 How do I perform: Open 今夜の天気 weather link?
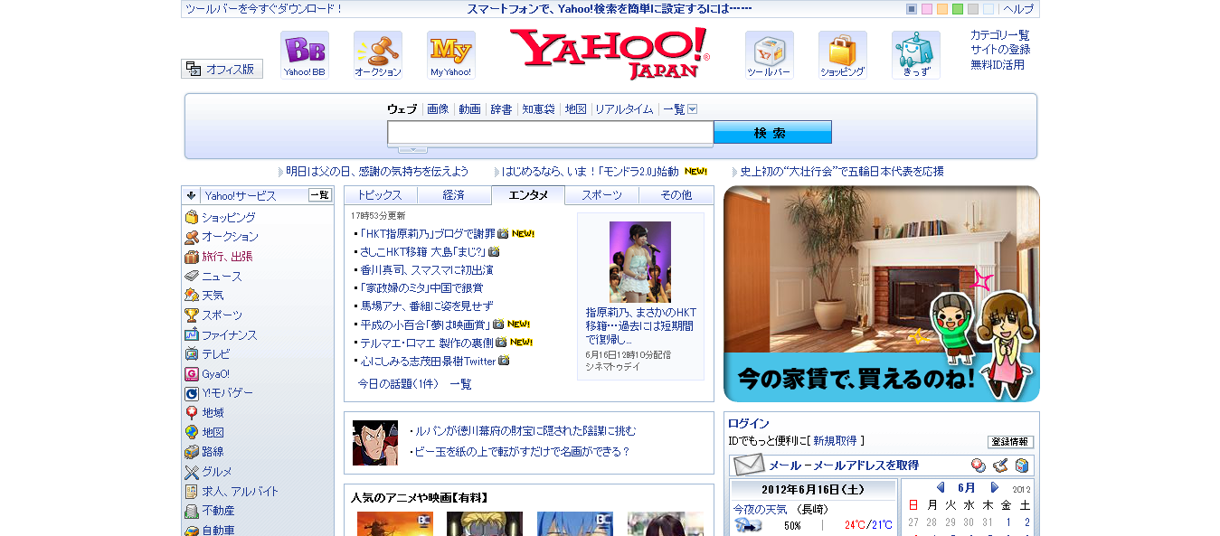(761, 510)
